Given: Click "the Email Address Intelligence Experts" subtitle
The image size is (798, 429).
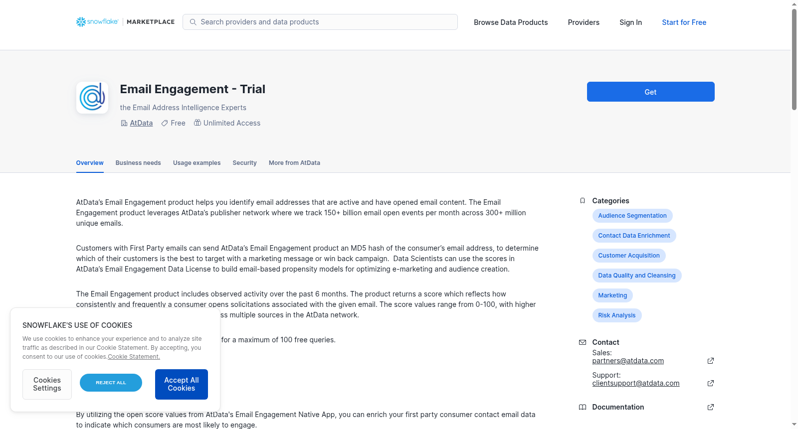Looking at the screenshot, I should click(x=183, y=108).
